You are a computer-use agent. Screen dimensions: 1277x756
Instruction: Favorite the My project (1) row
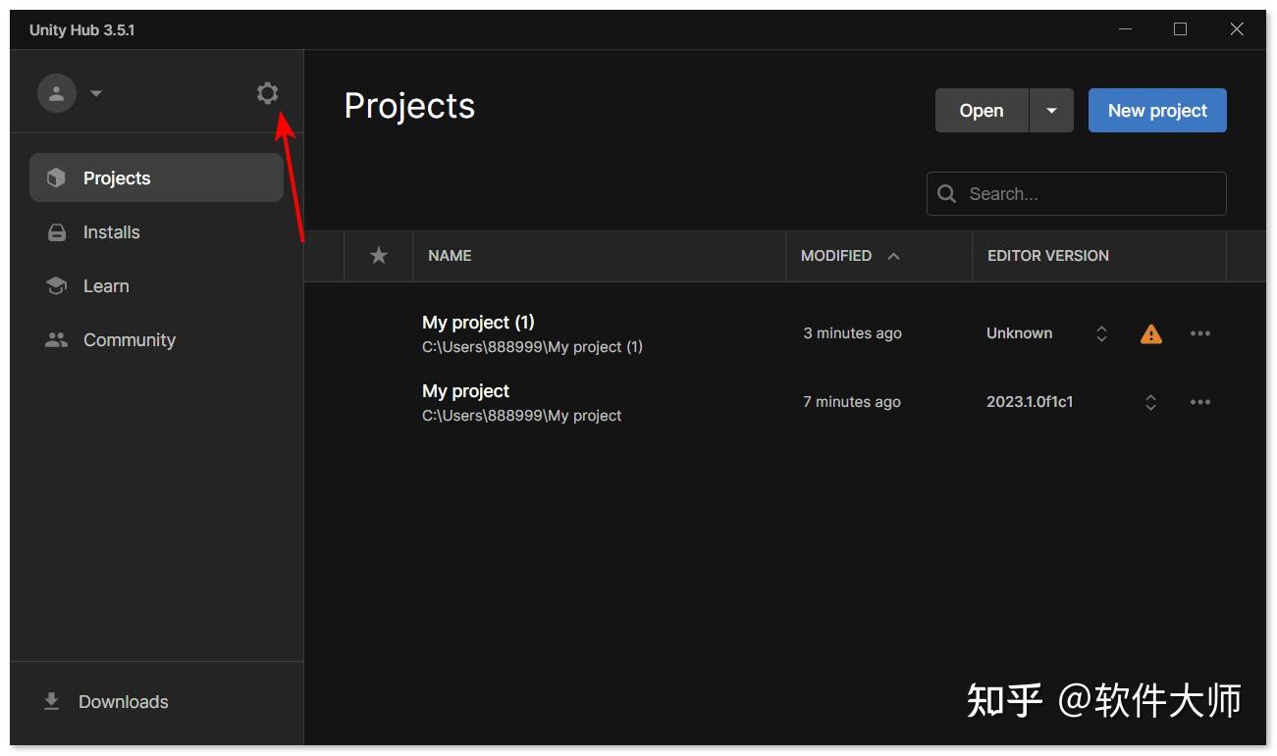coord(378,333)
